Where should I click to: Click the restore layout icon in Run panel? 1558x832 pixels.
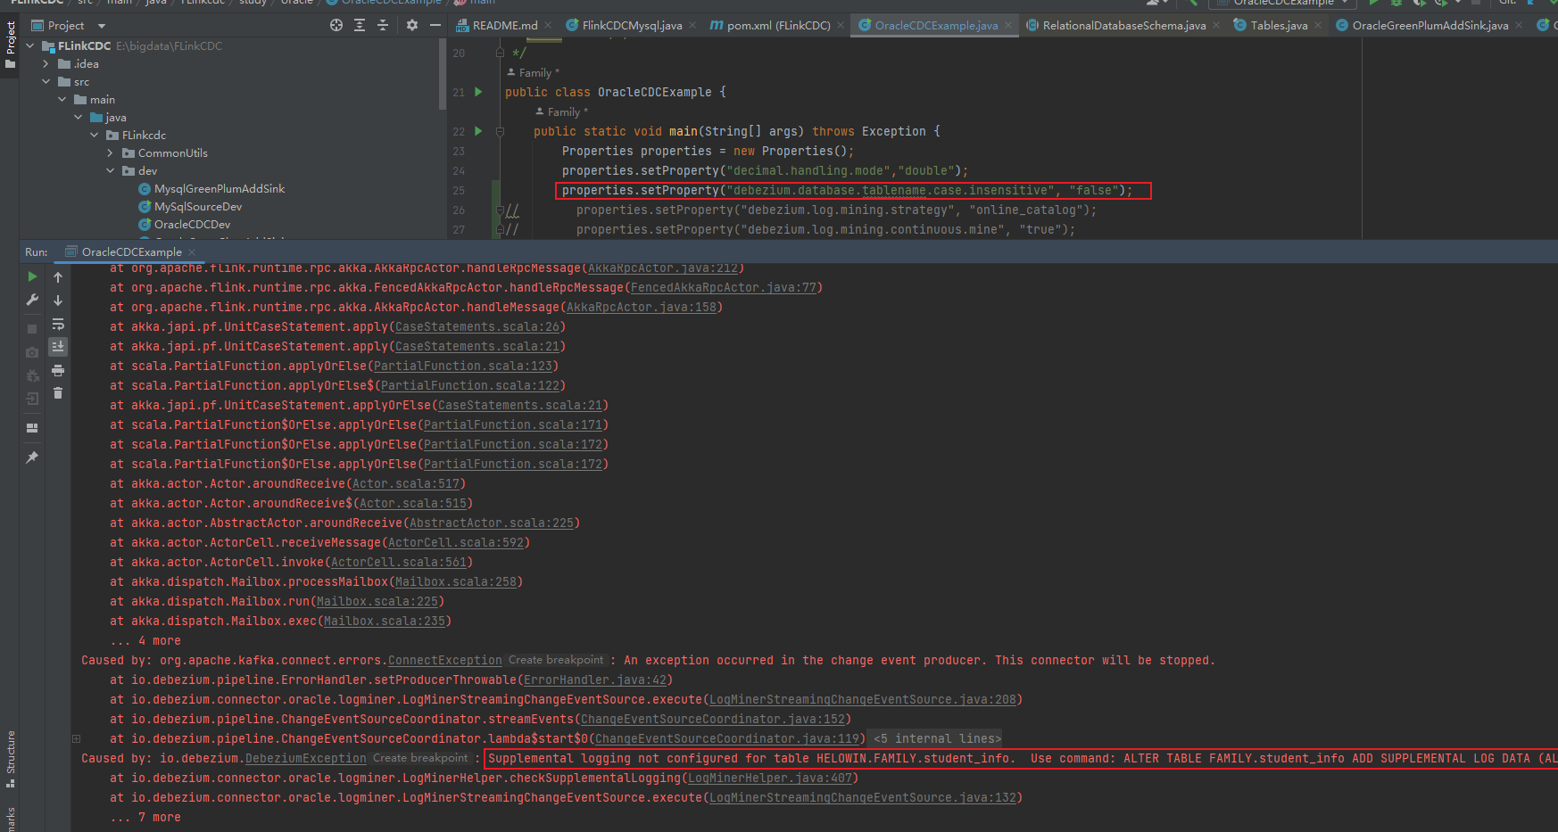coord(32,428)
